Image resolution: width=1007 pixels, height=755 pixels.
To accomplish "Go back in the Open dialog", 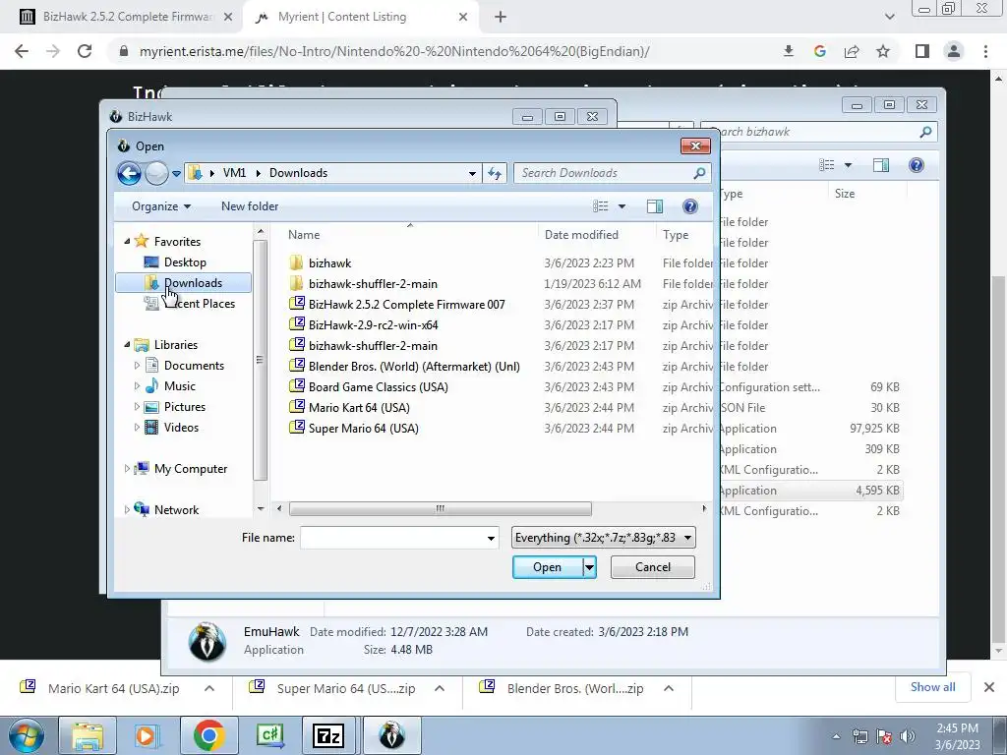I will point(129,173).
